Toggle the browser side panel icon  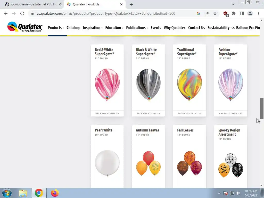coord(242,13)
